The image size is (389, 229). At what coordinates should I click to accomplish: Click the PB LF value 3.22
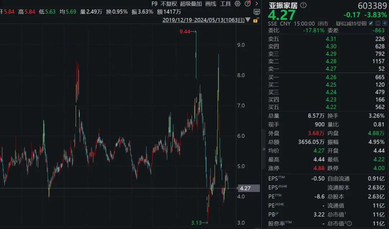(319, 214)
